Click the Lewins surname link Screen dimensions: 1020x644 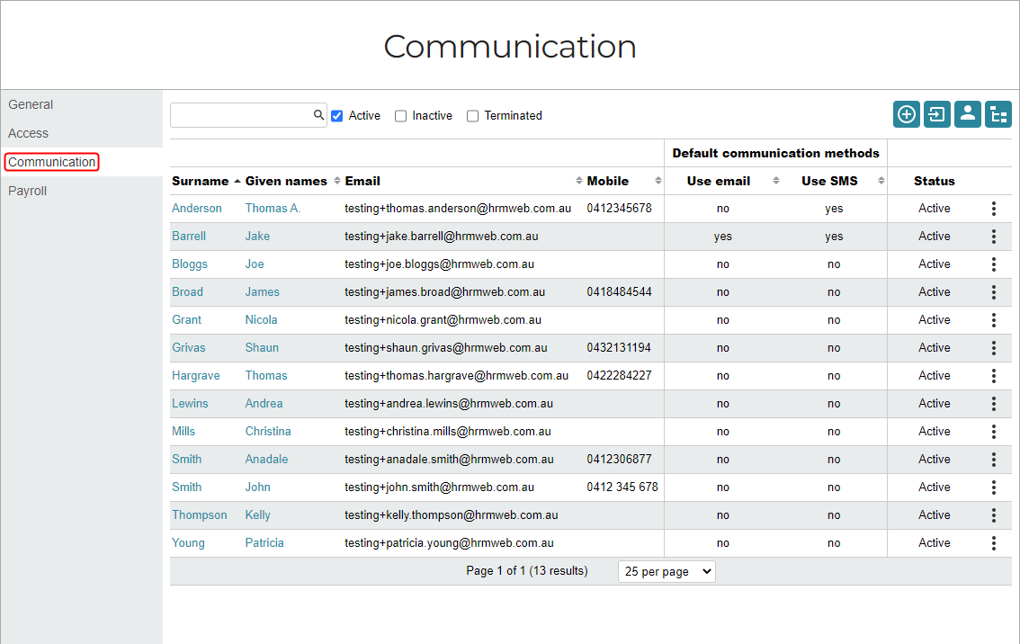pyautogui.click(x=190, y=403)
